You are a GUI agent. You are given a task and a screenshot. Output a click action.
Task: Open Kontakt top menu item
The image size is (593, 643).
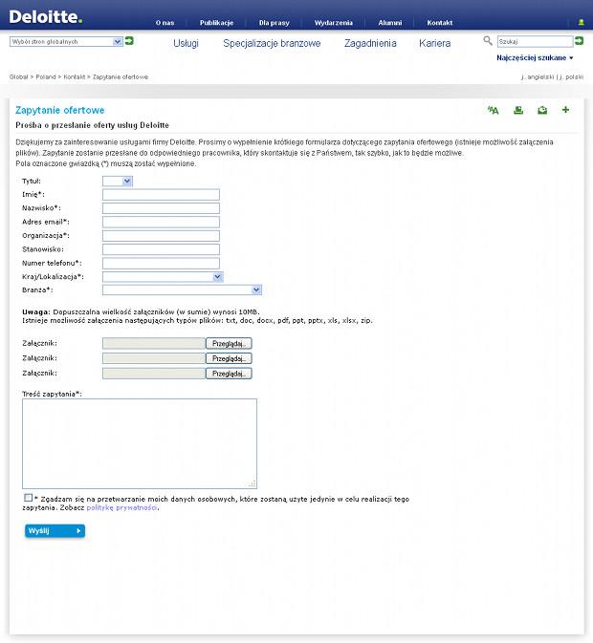point(440,23)
